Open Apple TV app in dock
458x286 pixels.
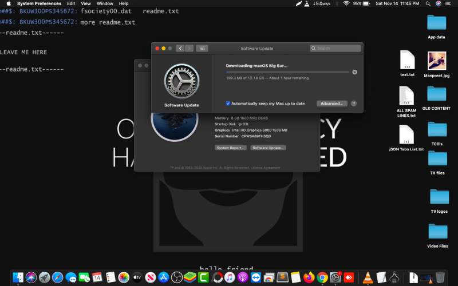click(x=137, y=277)
